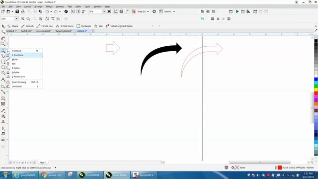Select the Ellipse tool in the toolbox
Screen dimensions: 318x179
click(x=3, y=67)
